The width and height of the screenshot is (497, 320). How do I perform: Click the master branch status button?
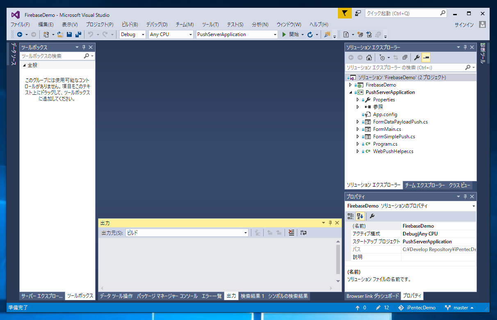click(x=459, y=308)
